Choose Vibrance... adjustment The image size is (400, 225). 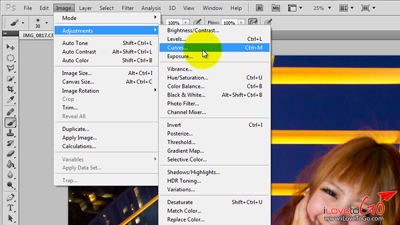click(x=214, y=69)
